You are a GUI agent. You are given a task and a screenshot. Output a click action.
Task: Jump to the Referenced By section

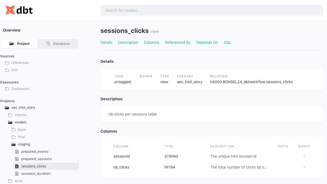[x=178, y=42]
